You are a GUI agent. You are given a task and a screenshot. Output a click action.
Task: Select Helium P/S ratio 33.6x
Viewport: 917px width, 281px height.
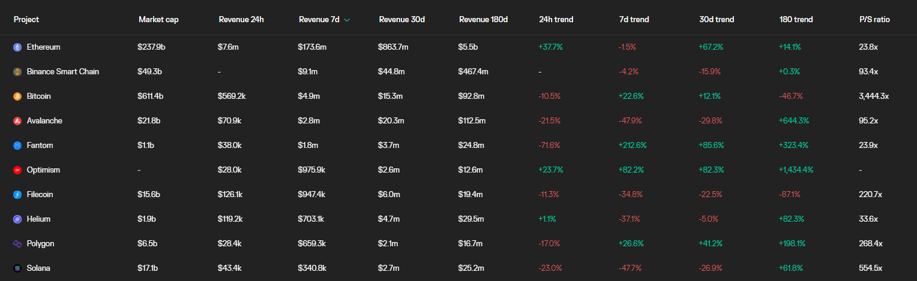click(868, 219)
